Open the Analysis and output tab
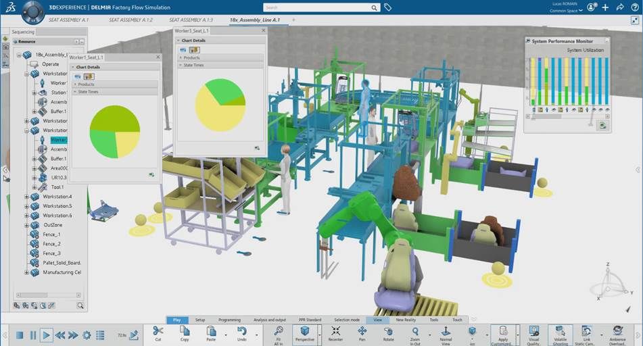643x346 pixels. (x=270, y=320)
